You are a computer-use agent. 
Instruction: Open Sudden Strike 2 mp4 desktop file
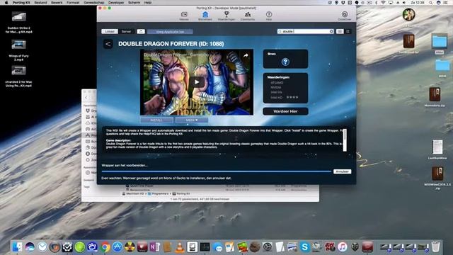pos(19,22)
